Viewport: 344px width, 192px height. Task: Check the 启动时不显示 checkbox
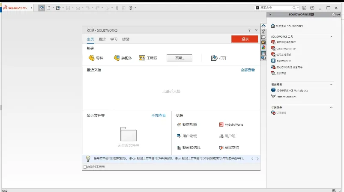[85, 167]
